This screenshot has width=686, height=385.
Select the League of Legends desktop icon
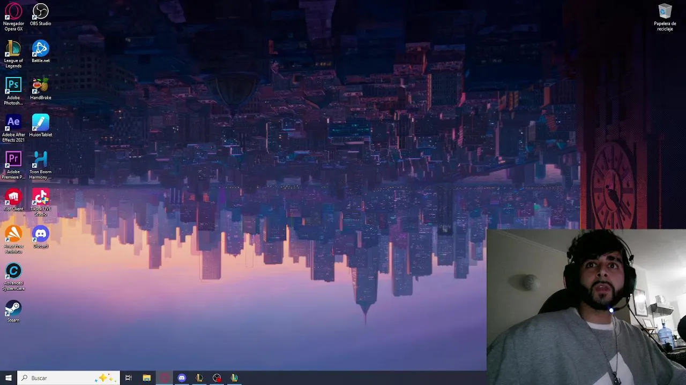pos(13,54)
